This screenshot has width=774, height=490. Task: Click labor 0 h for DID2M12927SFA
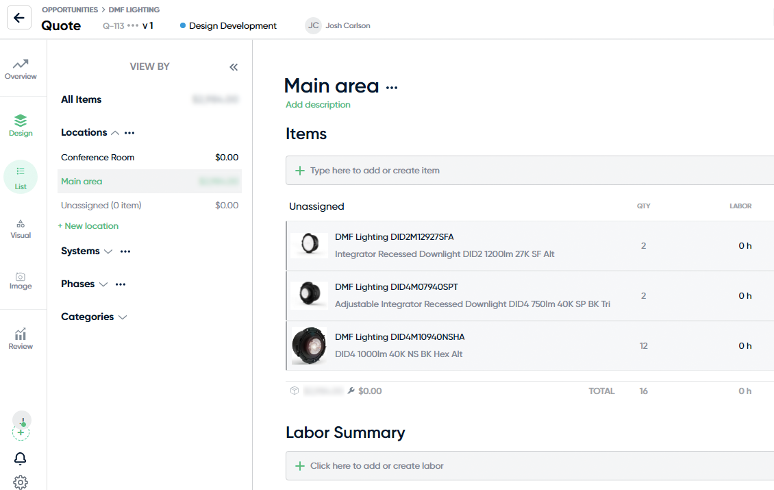(745, 245)
